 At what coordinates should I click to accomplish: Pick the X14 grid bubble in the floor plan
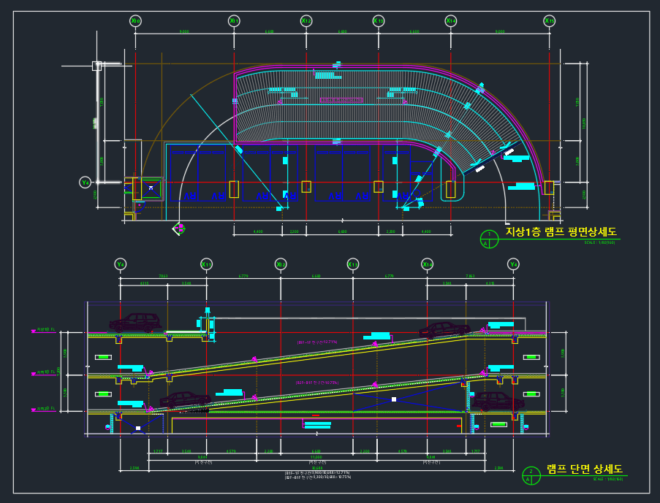pos(451,20)
